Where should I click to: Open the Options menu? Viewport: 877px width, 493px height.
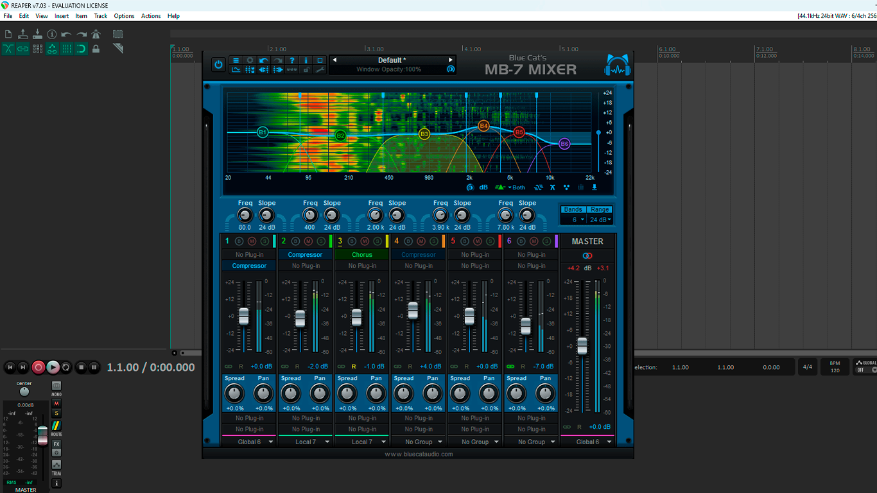(x=124, y=16)
